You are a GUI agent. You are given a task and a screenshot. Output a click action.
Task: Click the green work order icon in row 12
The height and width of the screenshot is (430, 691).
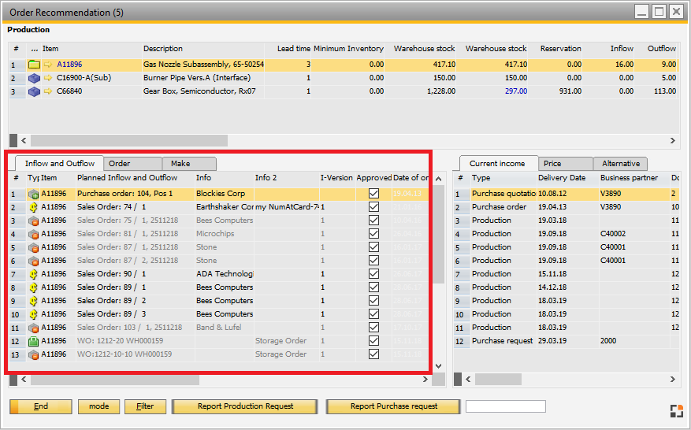34,341
